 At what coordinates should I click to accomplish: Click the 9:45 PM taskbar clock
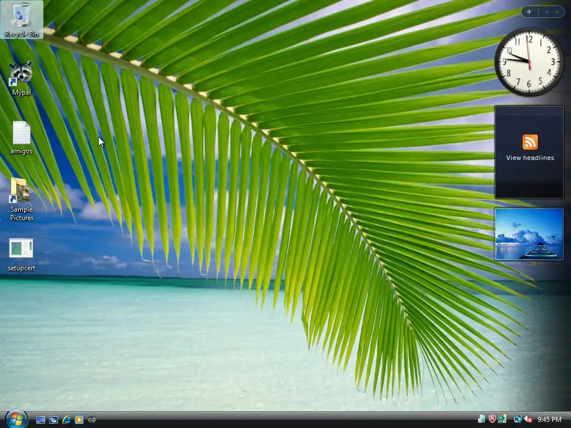tap(549, 420)
